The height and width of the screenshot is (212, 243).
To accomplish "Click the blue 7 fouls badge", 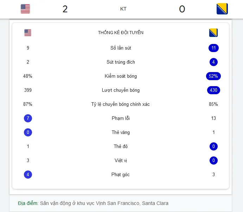I will 28,118.
